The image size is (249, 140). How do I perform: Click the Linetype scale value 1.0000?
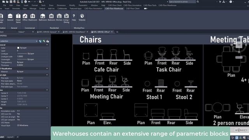(20, 56)
